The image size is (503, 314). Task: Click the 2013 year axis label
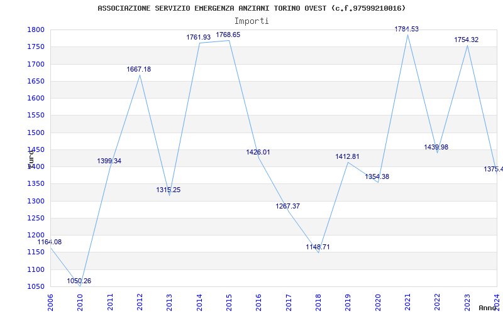click(169, 303)
